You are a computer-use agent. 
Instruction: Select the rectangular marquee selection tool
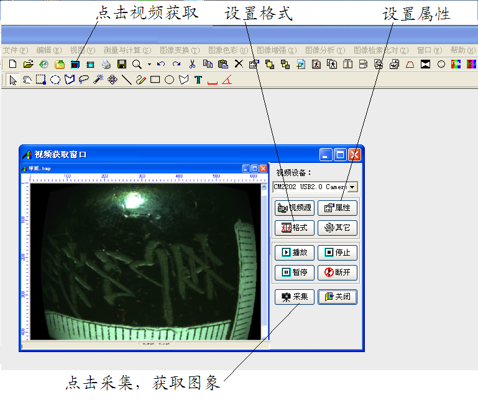(x=41, y=80)
